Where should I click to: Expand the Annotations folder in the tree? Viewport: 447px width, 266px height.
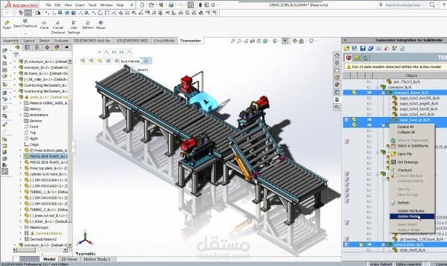pos(21,115)
